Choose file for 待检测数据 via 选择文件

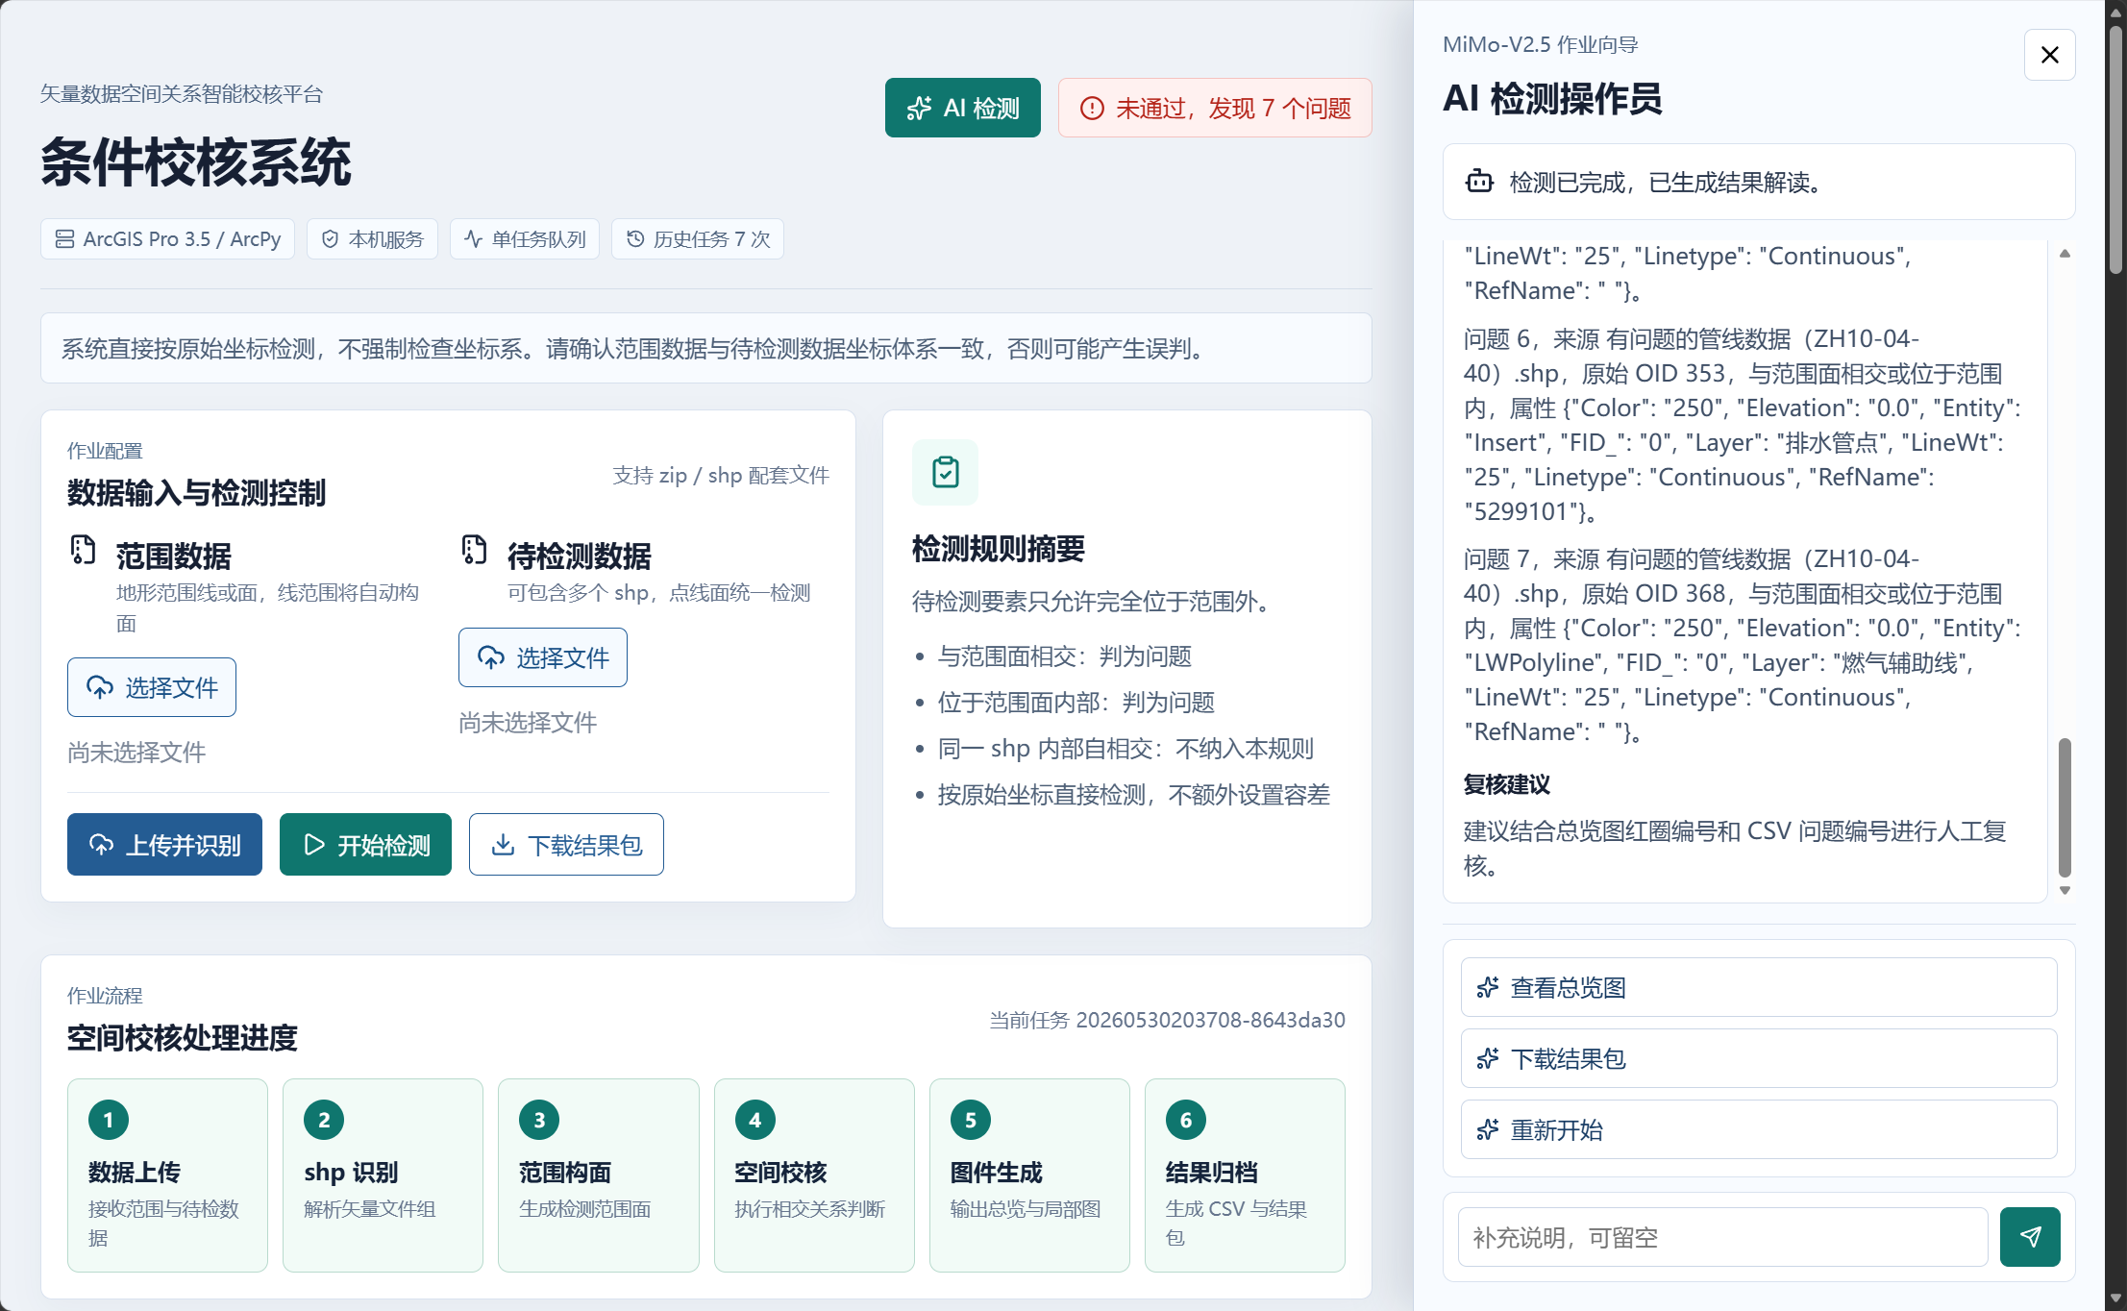[543, 657]
